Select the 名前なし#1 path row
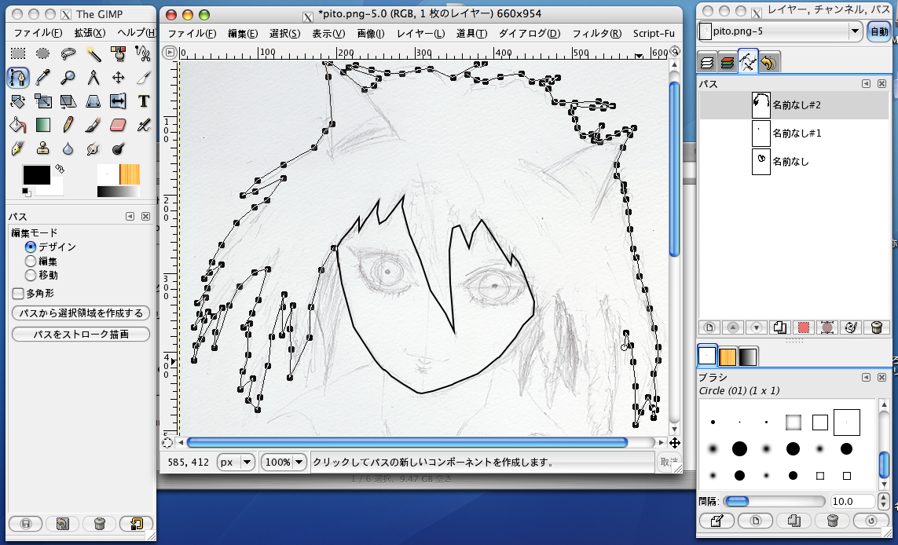The width and height of the screenshot is (898, 545). point(794,134)
